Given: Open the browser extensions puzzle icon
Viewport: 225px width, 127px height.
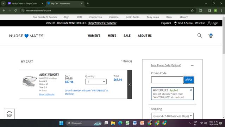Looking at the screenshot, I should click(x=201, y=11).
